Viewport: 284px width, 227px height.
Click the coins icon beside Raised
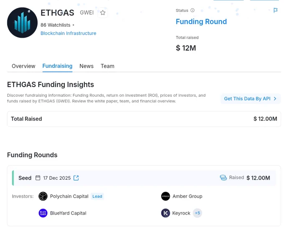click(x=223, y=178)
